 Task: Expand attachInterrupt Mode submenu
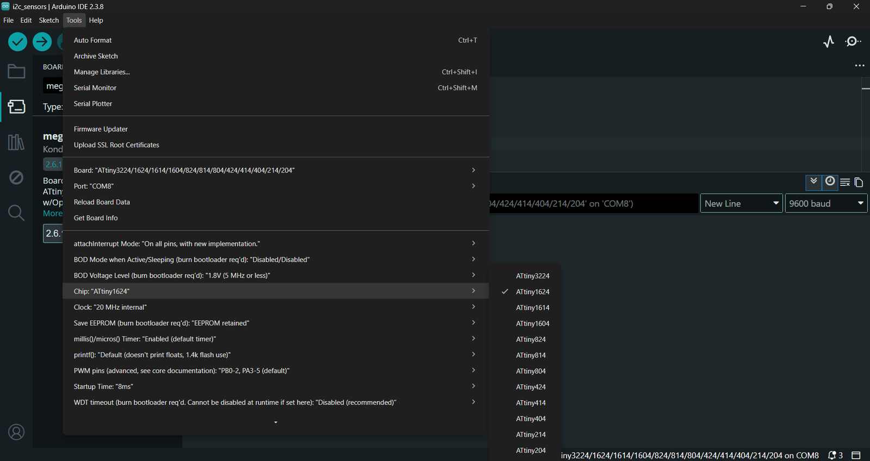pos(276,244)
